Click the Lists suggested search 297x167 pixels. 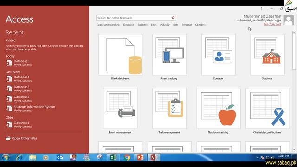(x=175, y=25)
